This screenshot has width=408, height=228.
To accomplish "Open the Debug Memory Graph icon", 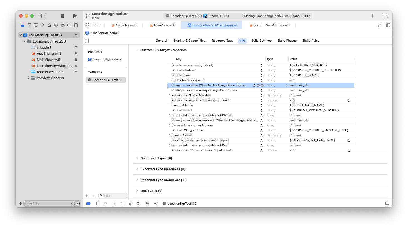I will [139, 204].
